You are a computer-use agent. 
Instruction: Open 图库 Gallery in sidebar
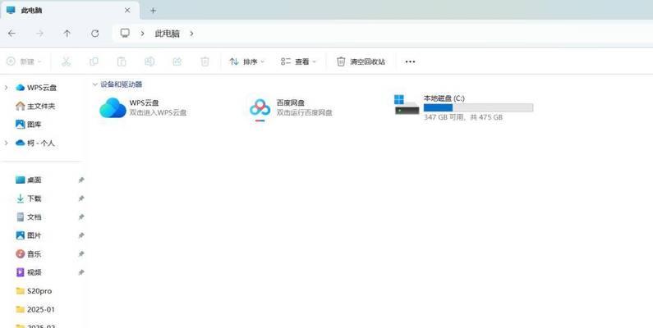coord(28,125)
